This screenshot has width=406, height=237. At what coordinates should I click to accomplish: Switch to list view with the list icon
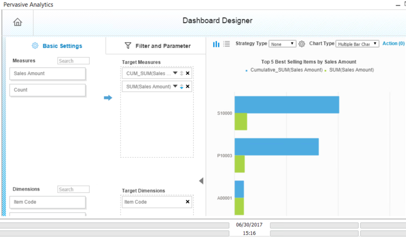[x=226, y=44]
